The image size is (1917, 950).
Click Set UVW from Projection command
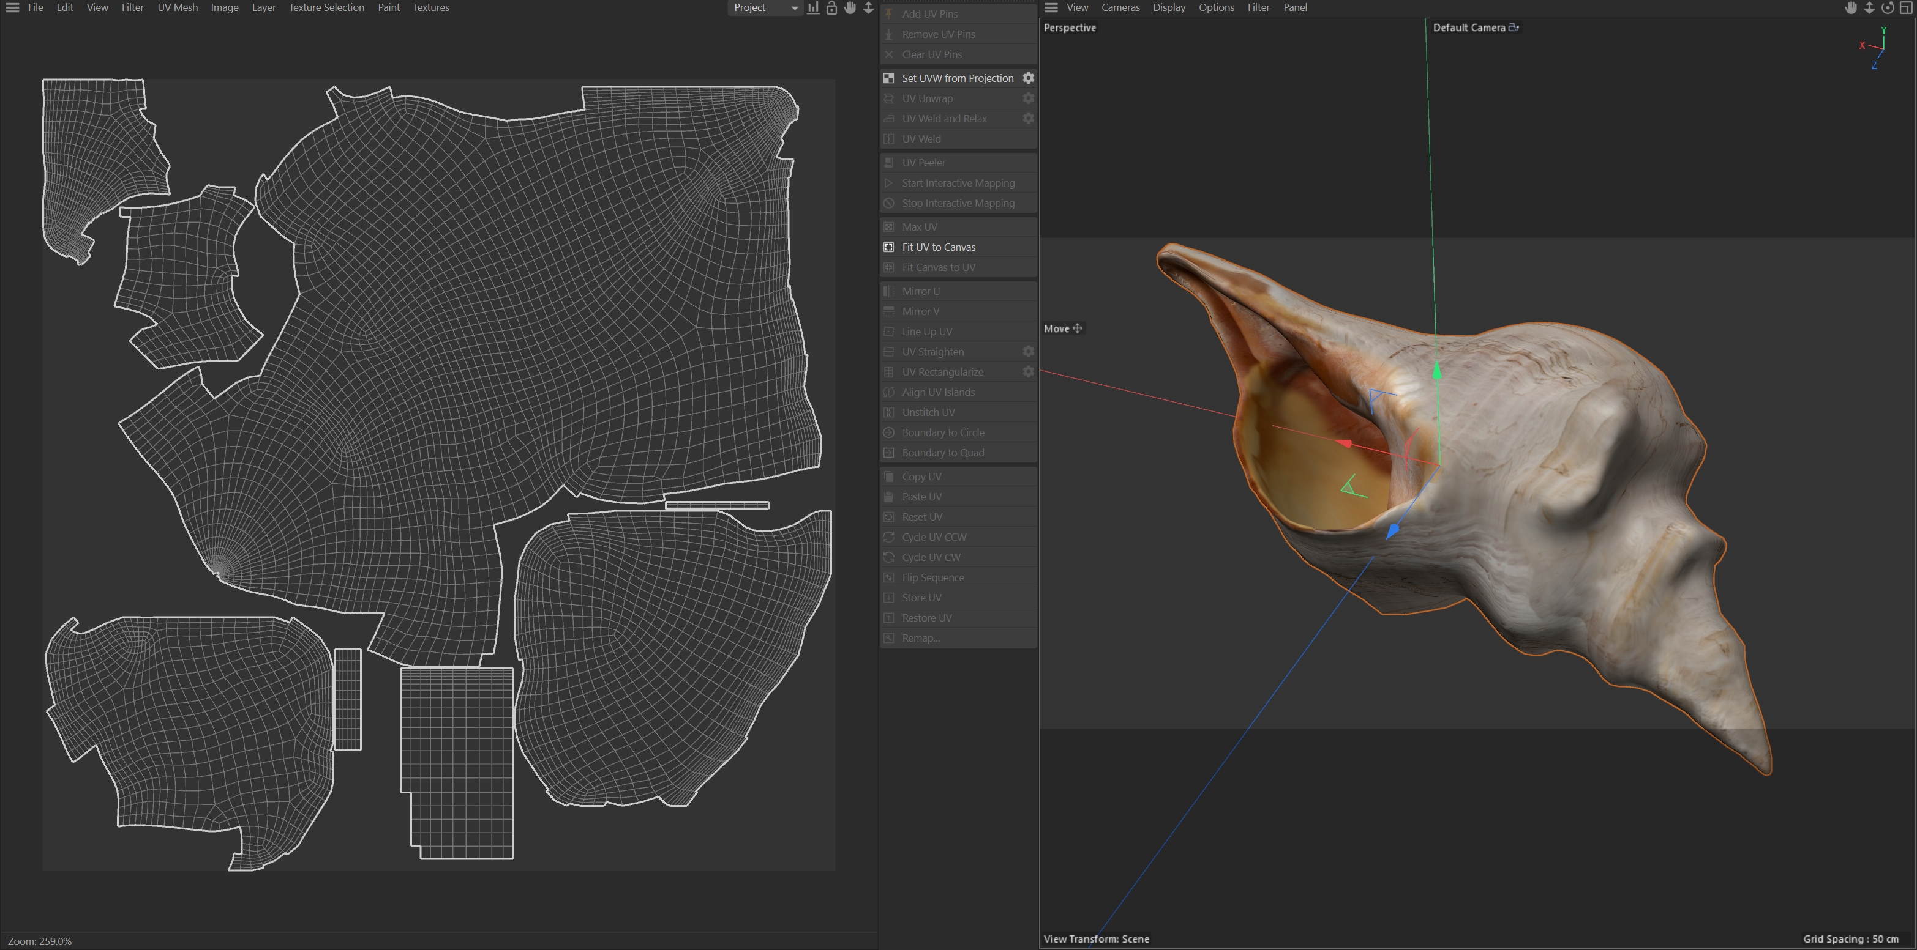(x=957, y=78)
